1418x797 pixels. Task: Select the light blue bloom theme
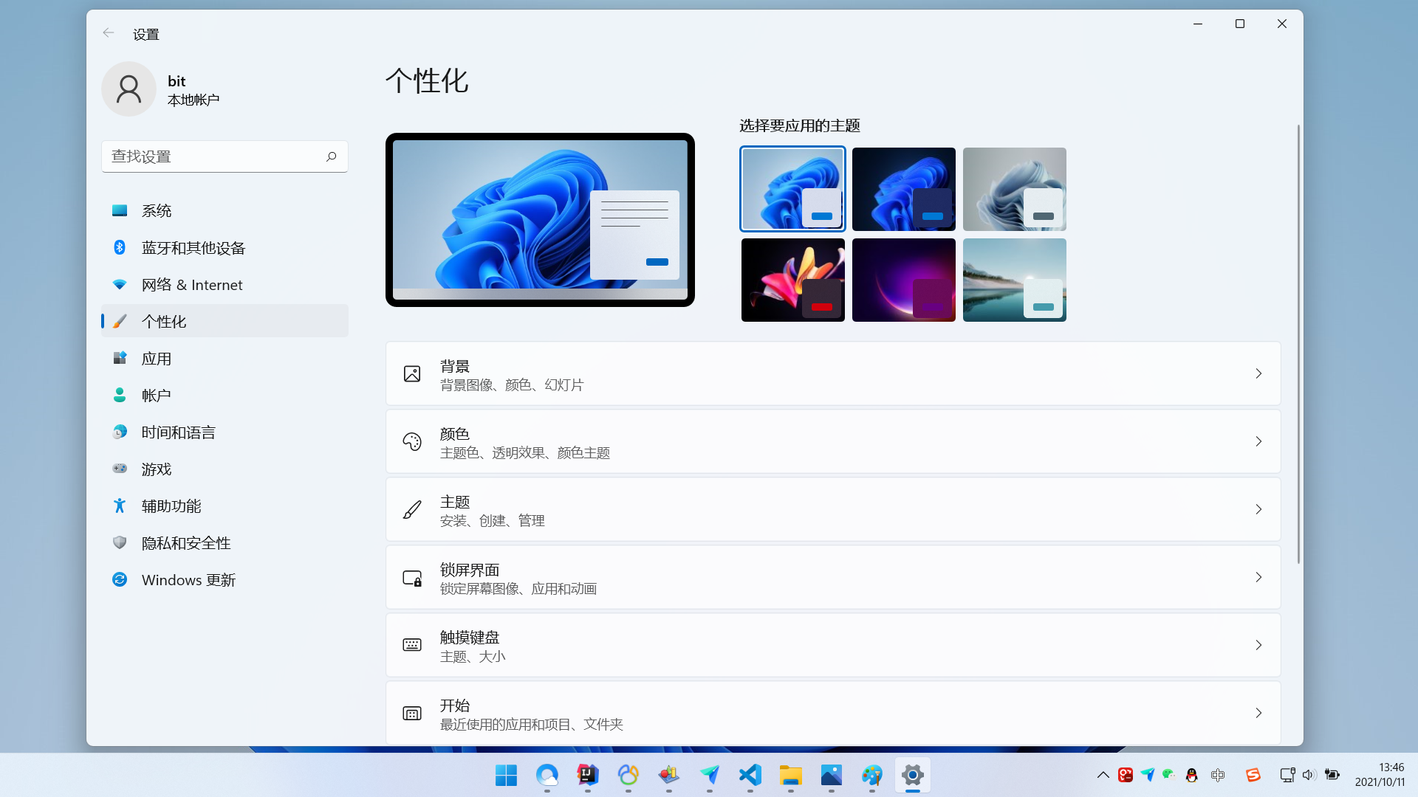pyautogui.click(x=792, y=189)
